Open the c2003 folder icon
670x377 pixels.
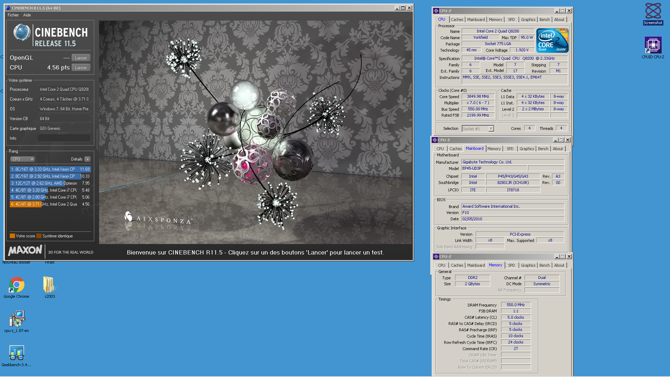point(50,288)
